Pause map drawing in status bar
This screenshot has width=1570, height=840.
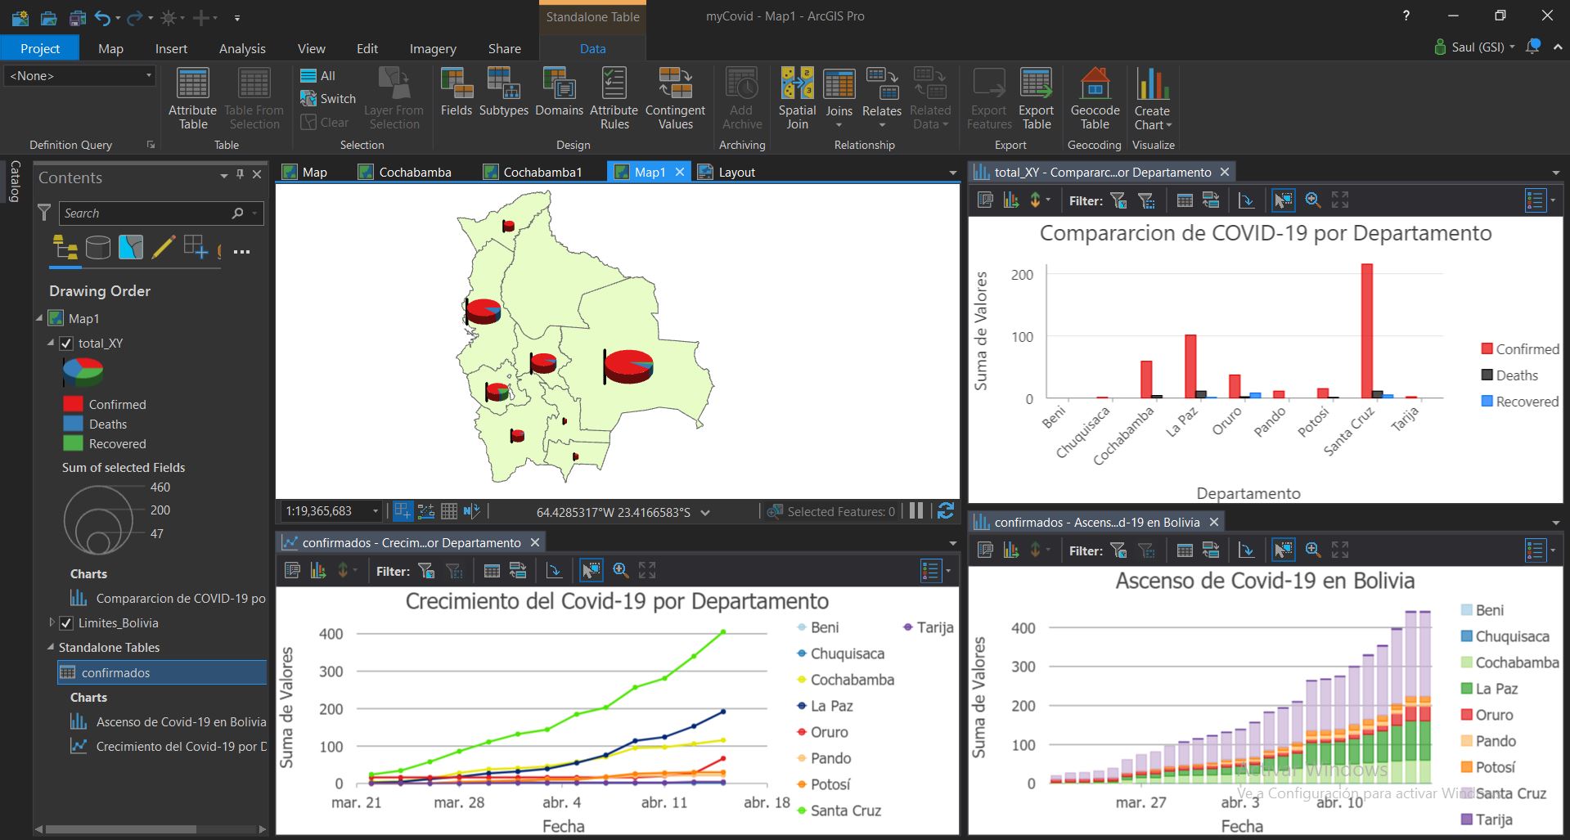pyautogui.click(x=916, y=511)
